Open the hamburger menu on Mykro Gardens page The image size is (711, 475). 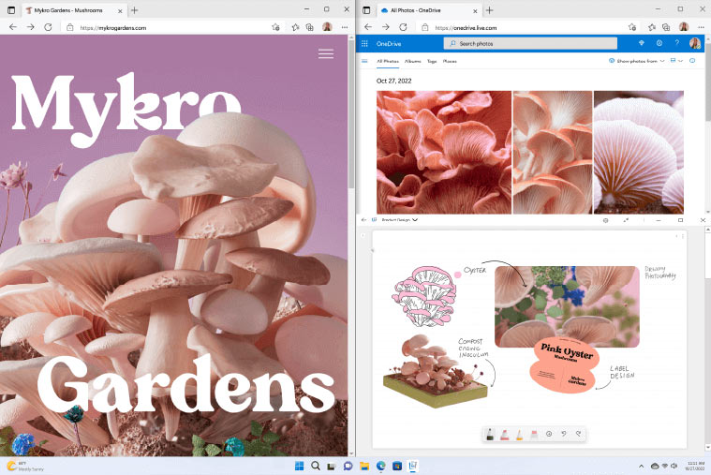coord(325,54)
